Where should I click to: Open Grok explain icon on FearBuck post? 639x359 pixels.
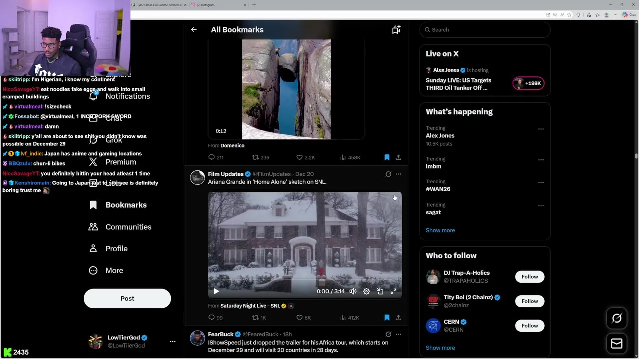[388, 334]
